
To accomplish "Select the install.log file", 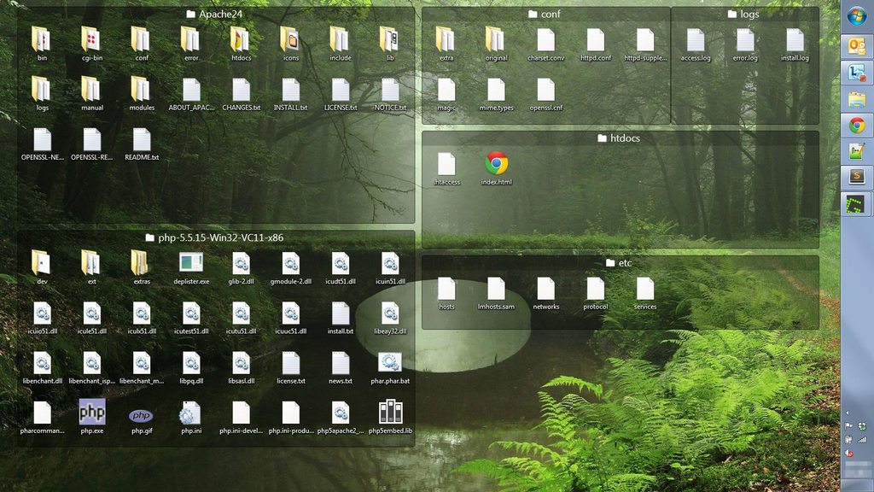I will (x=795, y=44).
